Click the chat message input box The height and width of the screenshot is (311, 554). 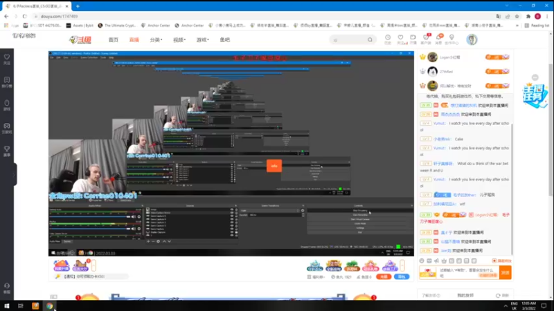click(468, 272)
